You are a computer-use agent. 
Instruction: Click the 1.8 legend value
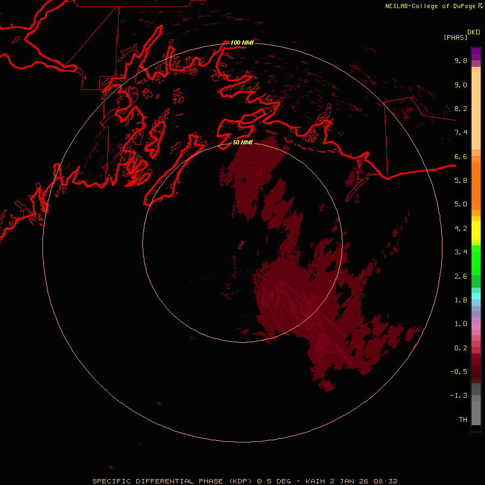[x=461, y=300]
